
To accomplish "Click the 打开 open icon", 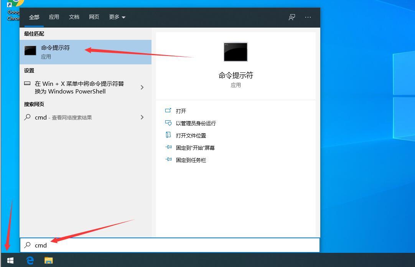I will pos(168,110).
